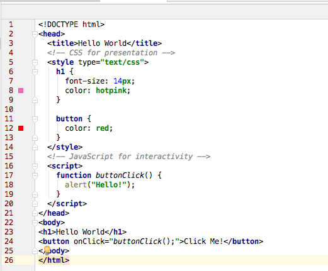Screen dimensions: 328x271
Task: Click the "text/css" attribute value
Action: pyautogui.click(x=122, y=62)
